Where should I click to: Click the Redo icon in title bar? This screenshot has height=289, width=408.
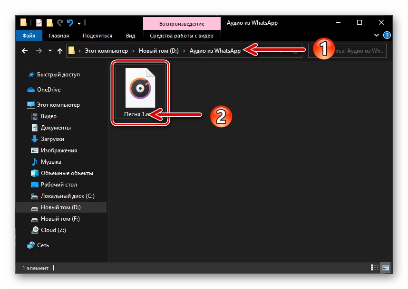point(60,23)
